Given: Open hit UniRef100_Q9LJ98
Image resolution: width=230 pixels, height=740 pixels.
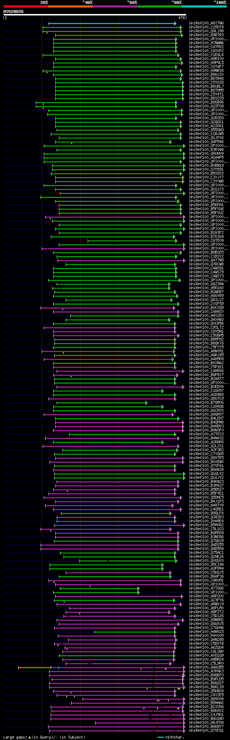Looking at the screenshot, I should point(206,31).
